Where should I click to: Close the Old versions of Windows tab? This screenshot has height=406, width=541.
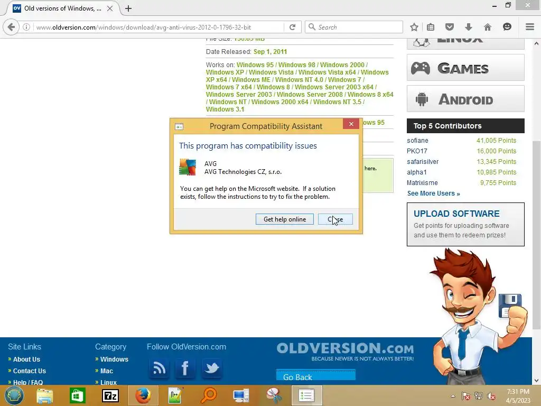[110, 8]
